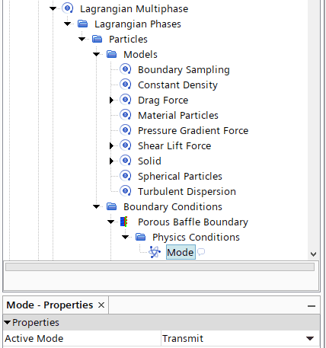Click the Models folder icon
This screenshot has height=348, width=326.
tap(111, 54)
